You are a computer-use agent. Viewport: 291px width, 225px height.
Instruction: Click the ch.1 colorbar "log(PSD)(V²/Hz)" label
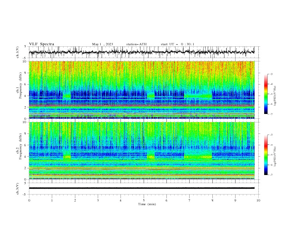(275, 96)
